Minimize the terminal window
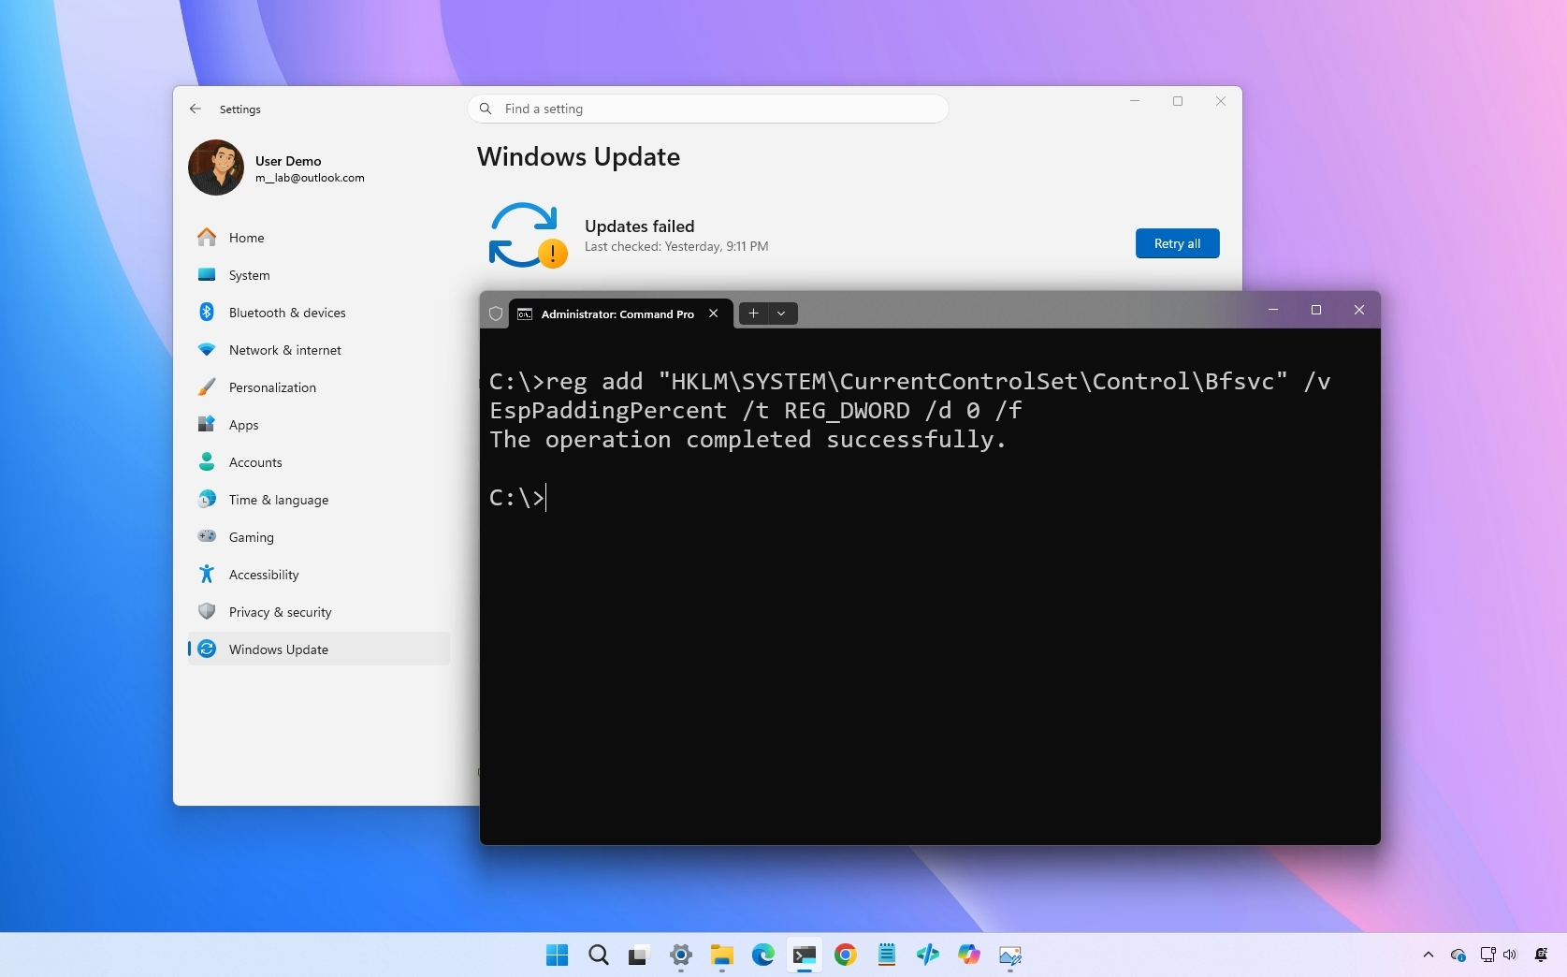 [1273, 310]
